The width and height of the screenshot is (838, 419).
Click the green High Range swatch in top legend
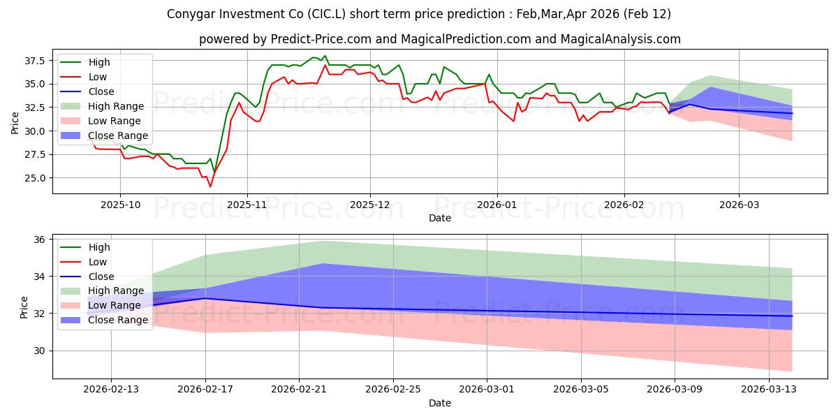pyautogui.click(x=73, y=106)
